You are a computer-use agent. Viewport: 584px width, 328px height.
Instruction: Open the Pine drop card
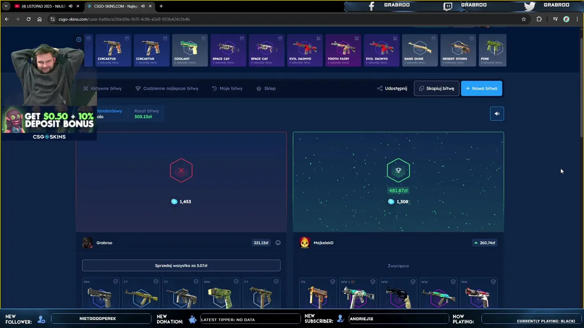pos(492,50)
